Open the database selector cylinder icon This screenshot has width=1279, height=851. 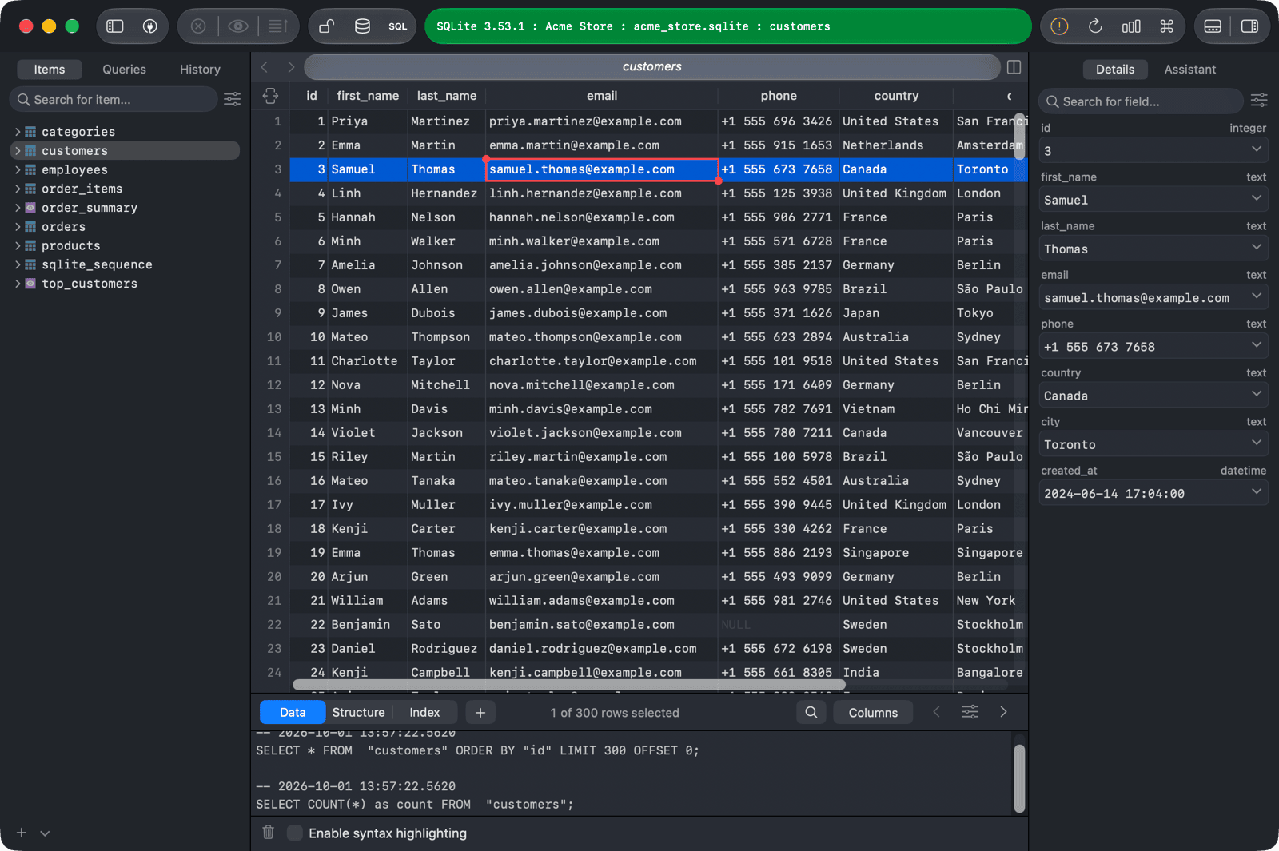[x=362, y=26]
